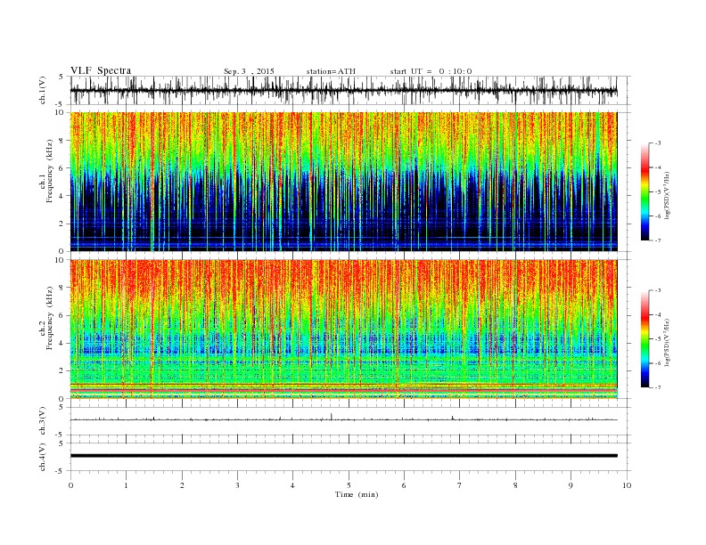Click the "VLF Spectra" plot title
Viewport: 706px width, 545px height.
(x=101, y=70)
